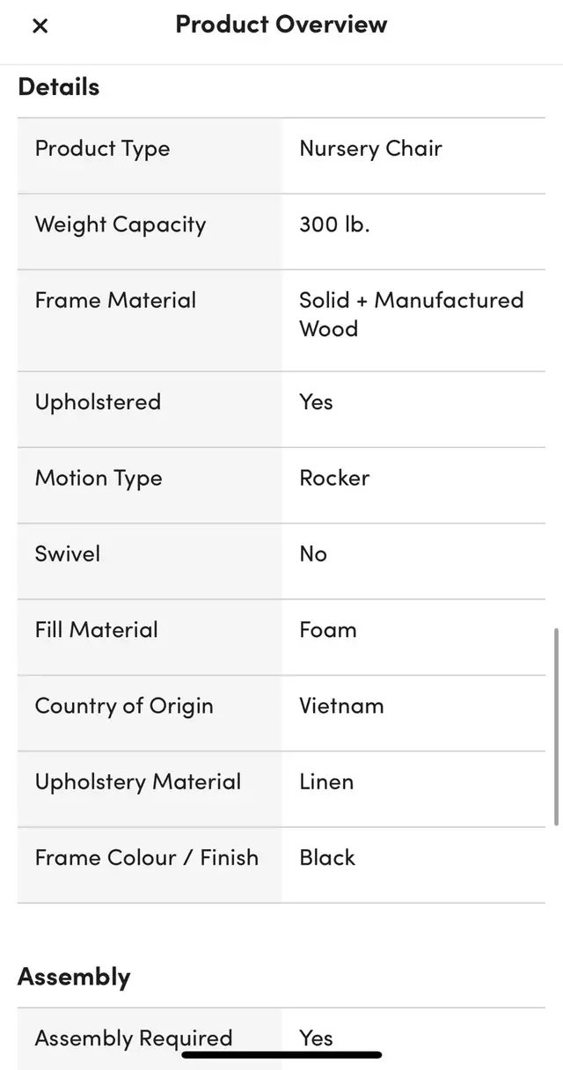563x1070 pixels.
Task: Select the Vietnam value
Action: coord(341,706)
